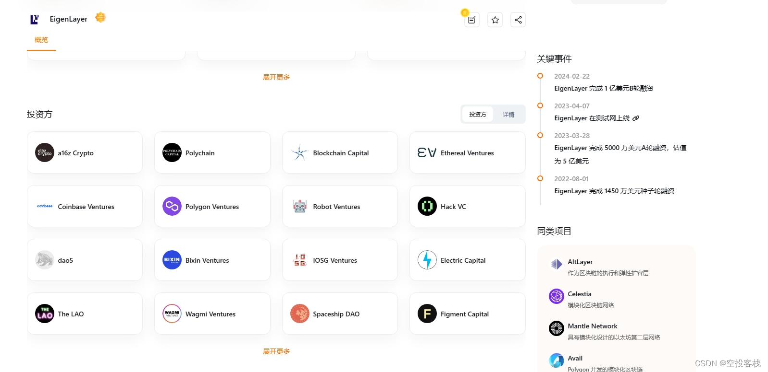This screenshot has width=768, height=372.
Task: Click the 同类项目 heading
Action: coord(554,231)
